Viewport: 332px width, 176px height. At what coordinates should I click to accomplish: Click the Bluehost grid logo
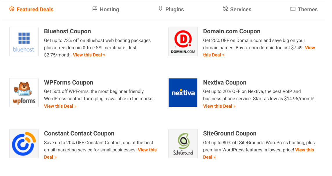pyautogui.click(x=24, y=41)
